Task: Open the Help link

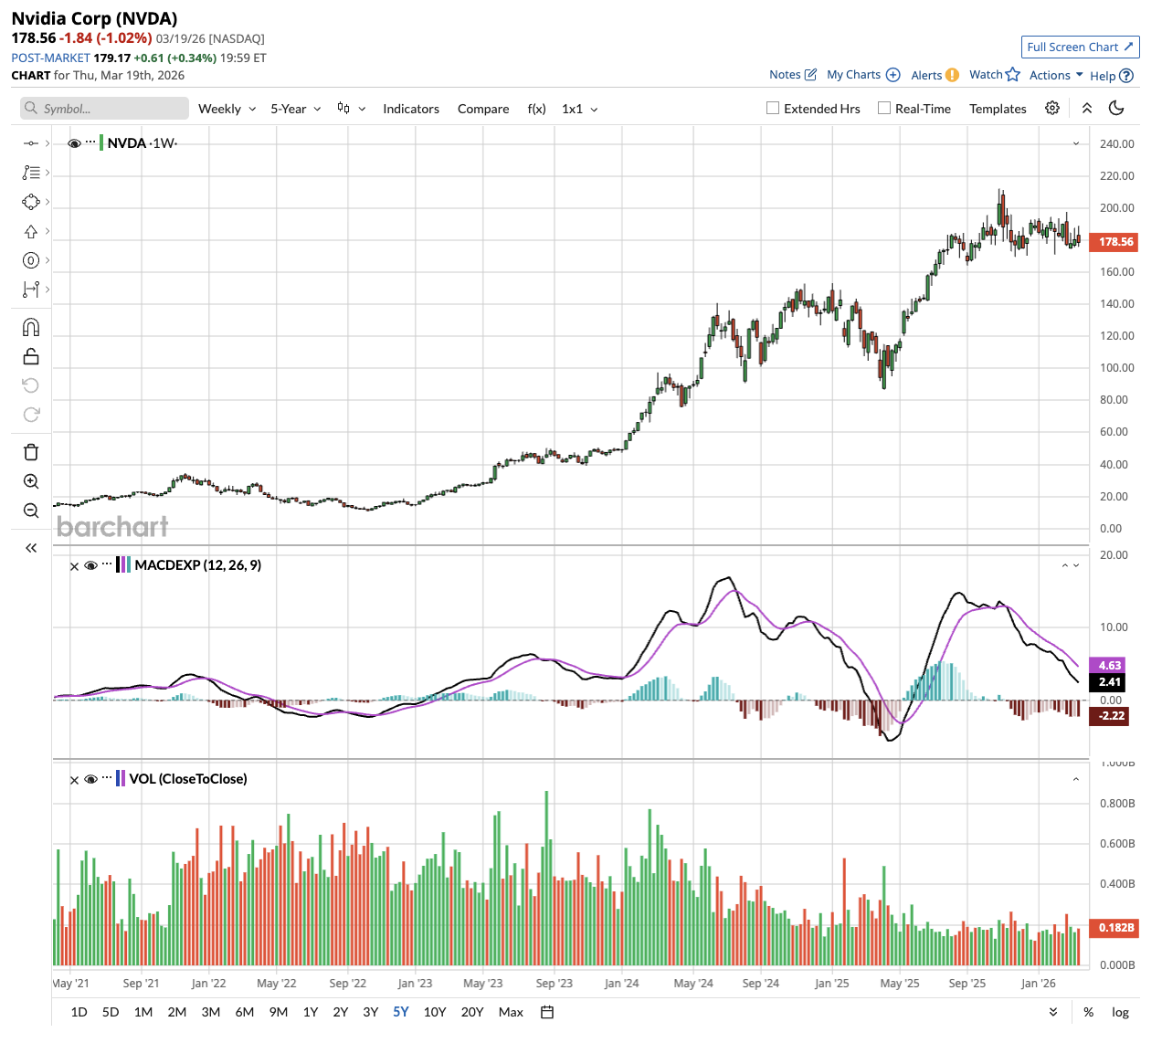Action: [1112, 76]
